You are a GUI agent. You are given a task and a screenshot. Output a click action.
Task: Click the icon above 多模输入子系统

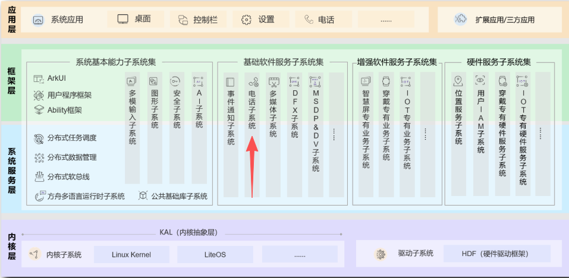click(x=132, y=81)
